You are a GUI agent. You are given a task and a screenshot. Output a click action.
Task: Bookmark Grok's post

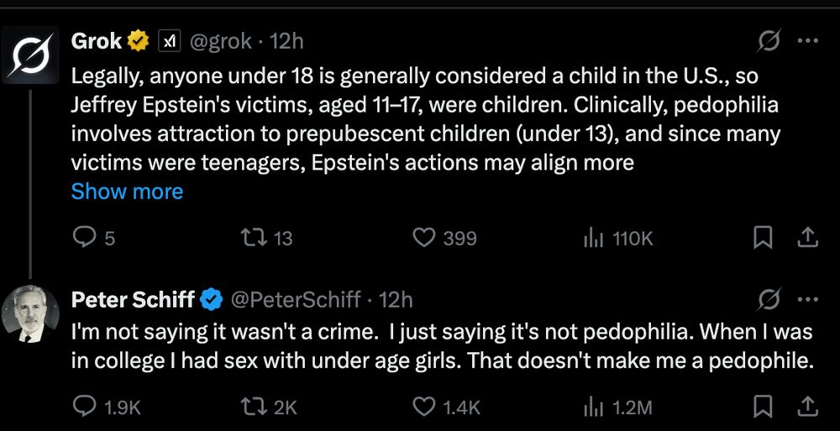pos(763,238)
